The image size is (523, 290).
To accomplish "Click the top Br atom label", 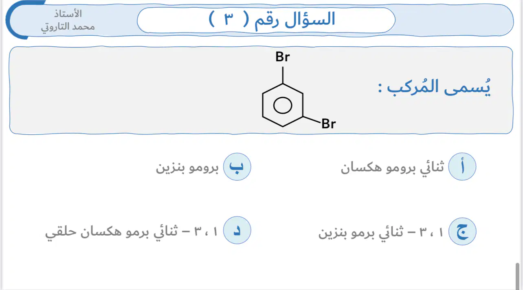I will pyautogui.click(x=283, y=57).
